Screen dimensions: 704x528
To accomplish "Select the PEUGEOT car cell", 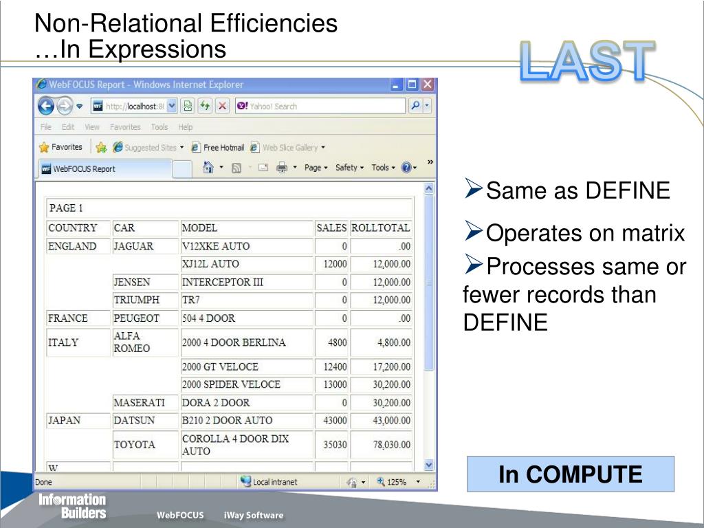I will coord(145,318).
